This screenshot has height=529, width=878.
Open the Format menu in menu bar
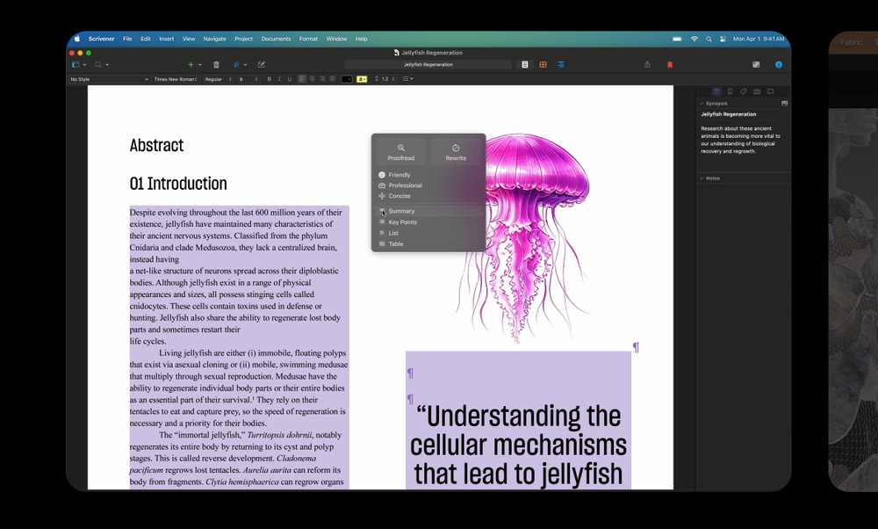(308, 39)
